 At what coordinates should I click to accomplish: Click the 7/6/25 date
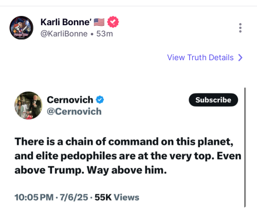pos(74,197)
